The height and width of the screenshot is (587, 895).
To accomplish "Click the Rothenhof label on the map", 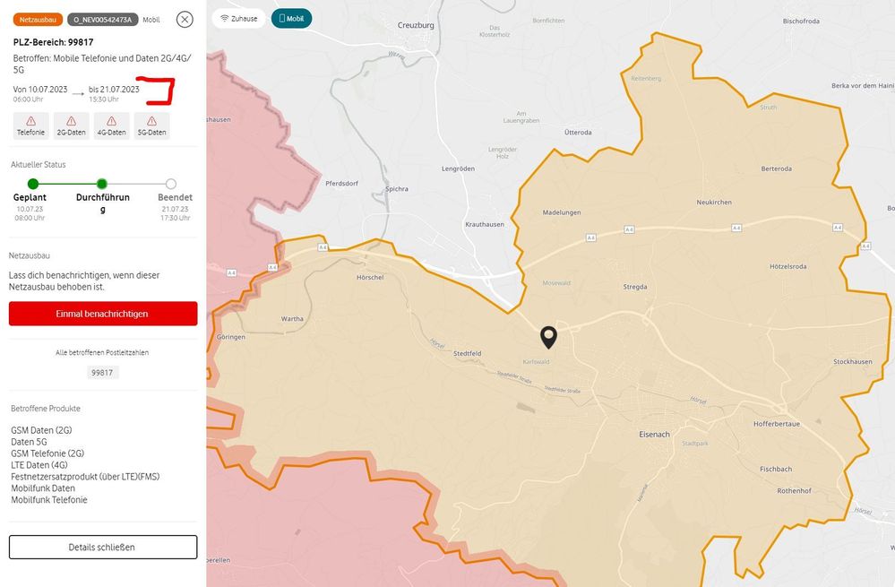I will pos(794,490).
